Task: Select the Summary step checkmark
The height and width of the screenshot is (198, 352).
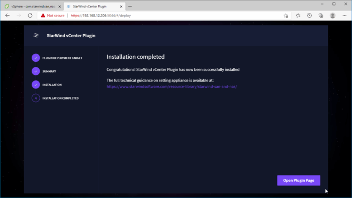Action: [36, 71]
